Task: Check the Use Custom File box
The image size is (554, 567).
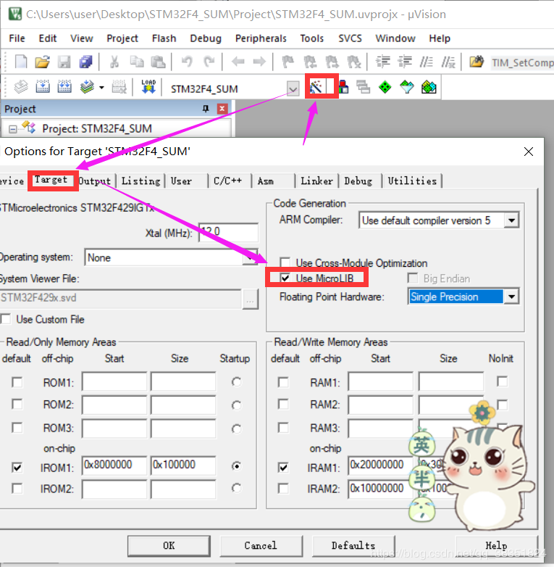Action: (7, 319)
